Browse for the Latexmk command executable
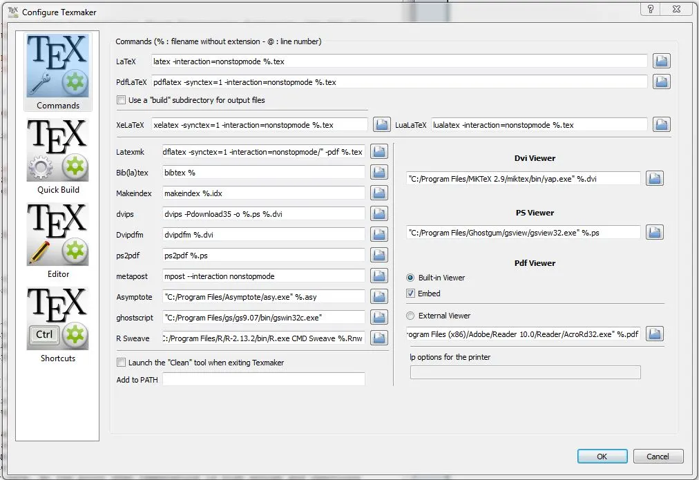The image size is (699, 480). click(x=379, y=151)
